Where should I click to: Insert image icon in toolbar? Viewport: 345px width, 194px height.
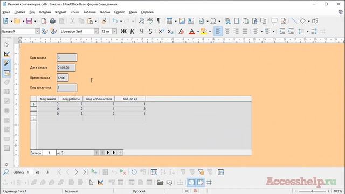pos(182,21)
